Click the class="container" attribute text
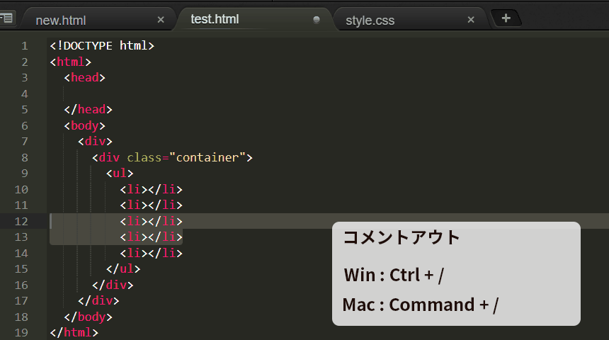Viewport: 609px width, 340px height. [x=186, y=157]
